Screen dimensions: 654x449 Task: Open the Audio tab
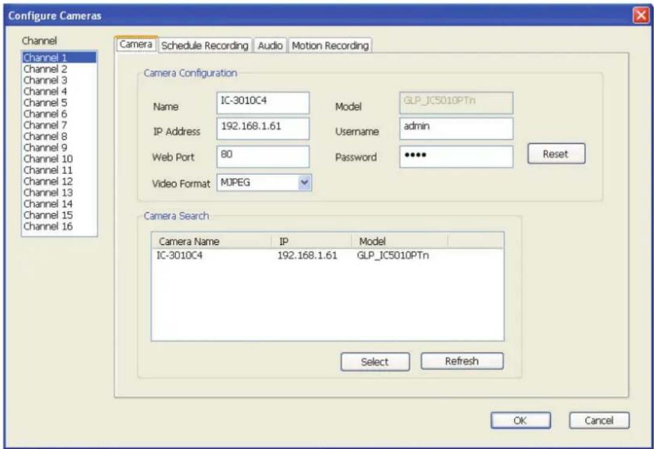click(x=270, y=46)
